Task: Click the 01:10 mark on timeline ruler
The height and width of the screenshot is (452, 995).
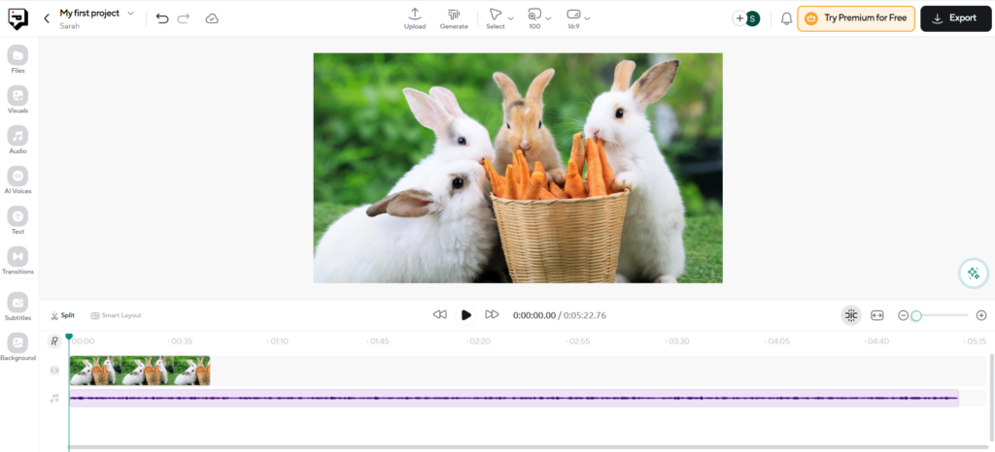Action: point(279,341)
